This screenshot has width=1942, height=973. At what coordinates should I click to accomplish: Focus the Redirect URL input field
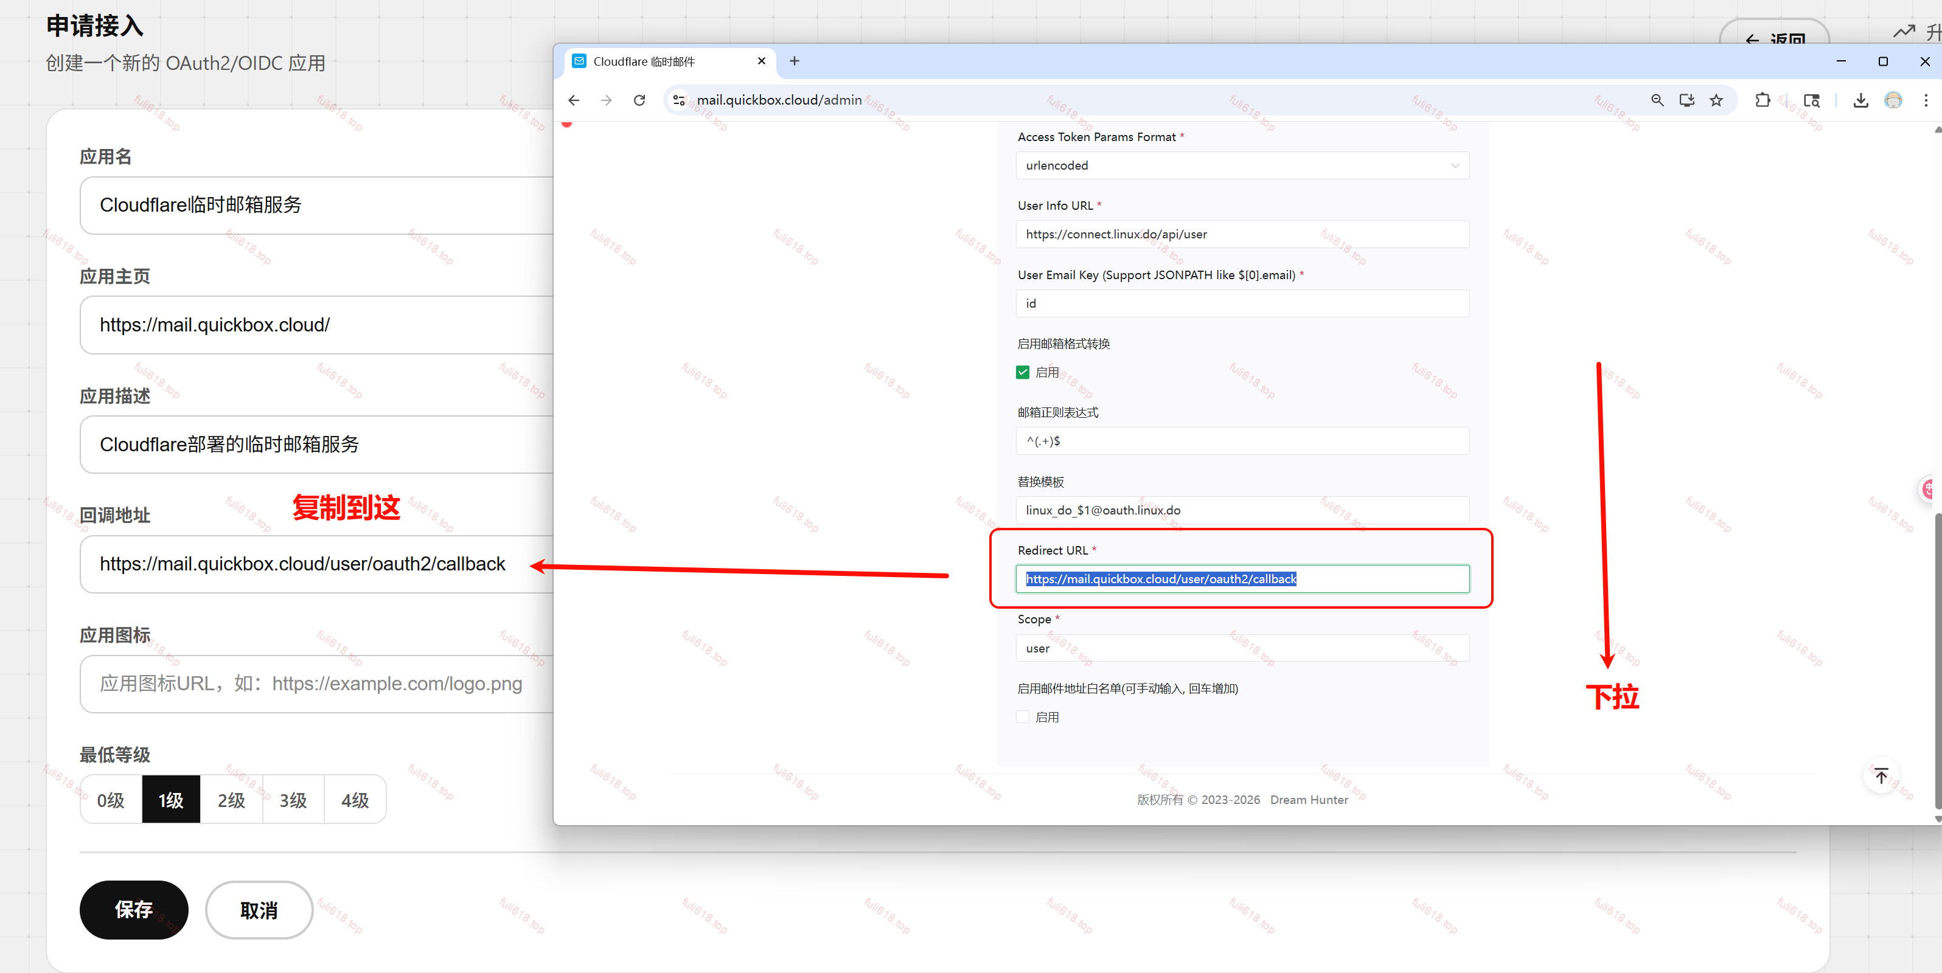tap(1242, 579)
